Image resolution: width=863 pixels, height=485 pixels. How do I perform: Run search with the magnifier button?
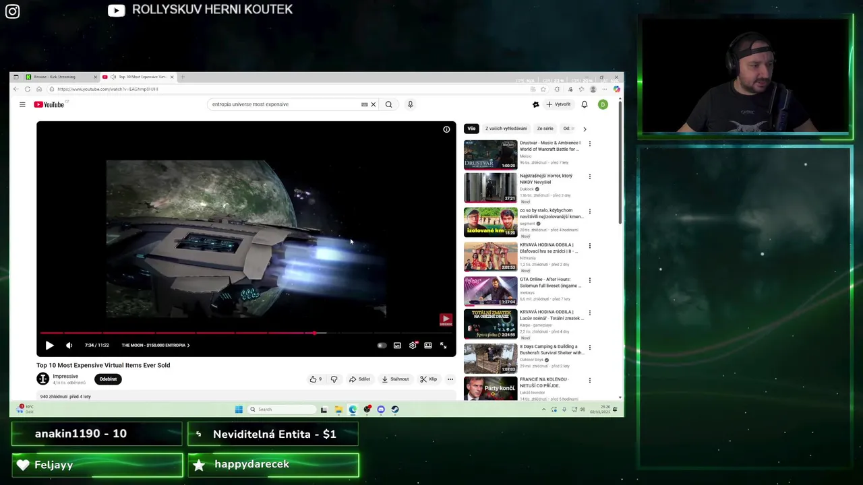(x=388, y=104)
